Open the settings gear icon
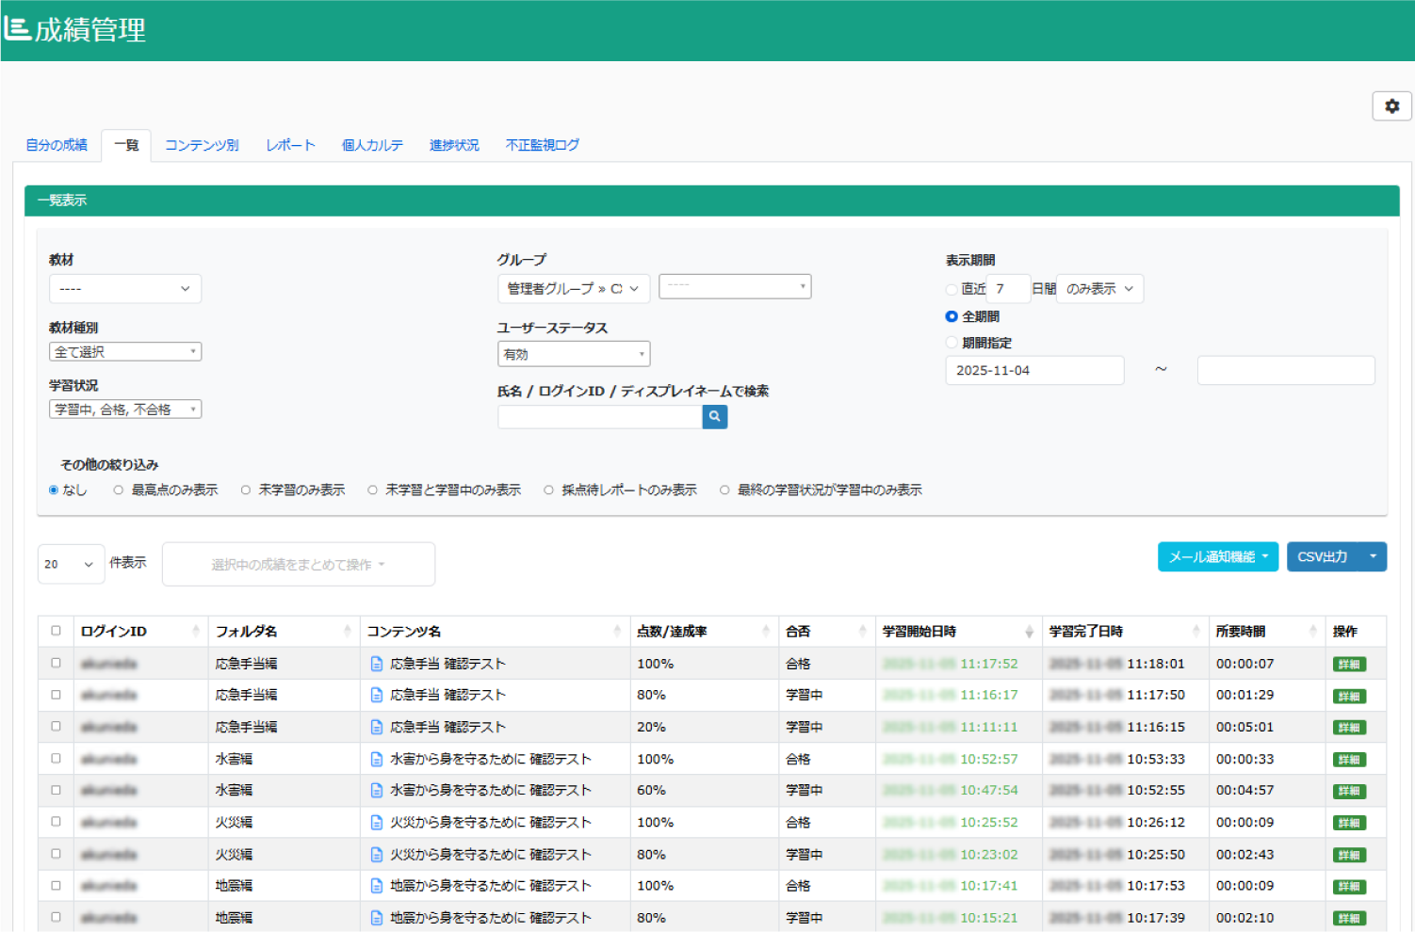This screenshot has width=1415, height=932. coord(1391,106)
